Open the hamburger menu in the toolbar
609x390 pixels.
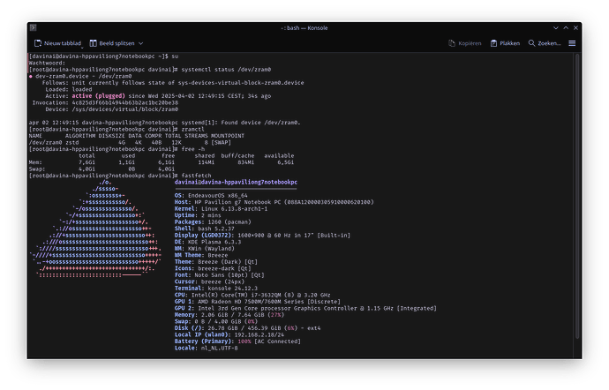[x=572, y=42]
